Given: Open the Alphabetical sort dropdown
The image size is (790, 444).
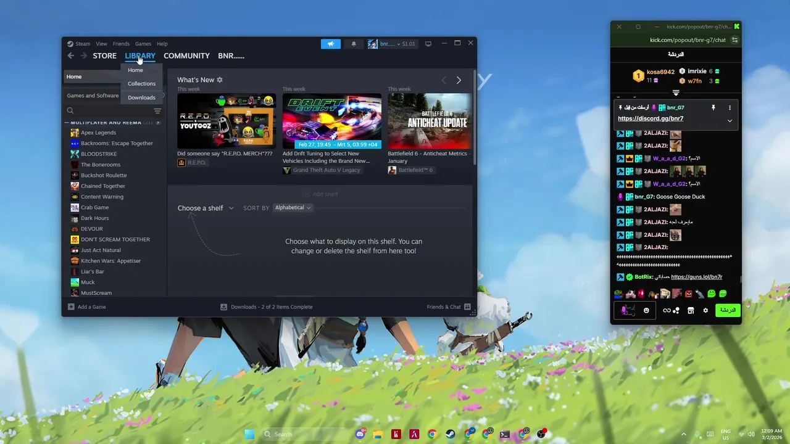Looking at the screenshot, I should click(293, 208).
